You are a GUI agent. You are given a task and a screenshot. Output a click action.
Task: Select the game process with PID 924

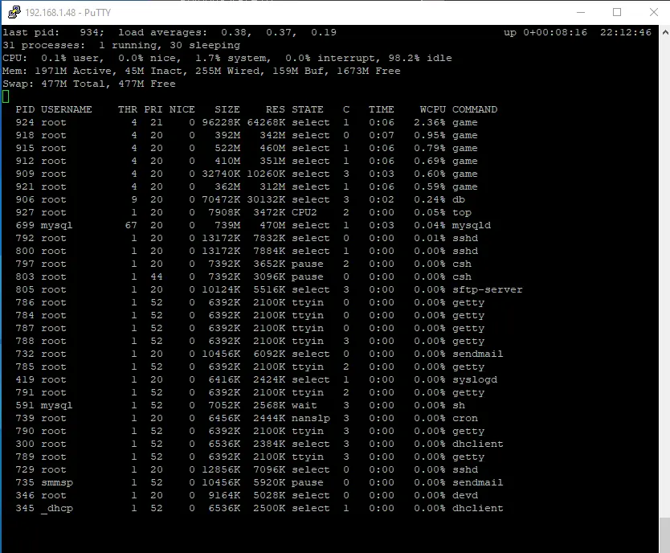241,122
